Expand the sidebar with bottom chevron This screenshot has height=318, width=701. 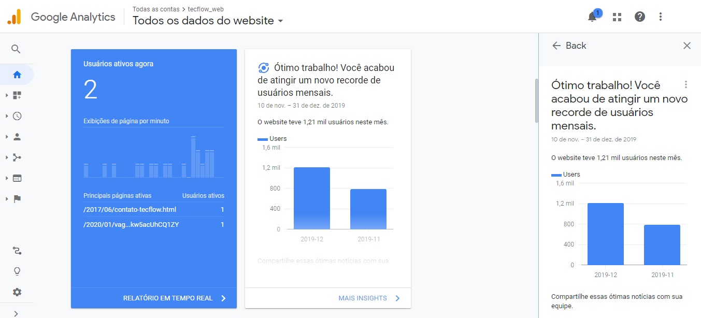[16, 313]
